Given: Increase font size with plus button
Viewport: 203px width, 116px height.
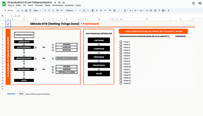Looking at the screenshot, I should point(88,10).
